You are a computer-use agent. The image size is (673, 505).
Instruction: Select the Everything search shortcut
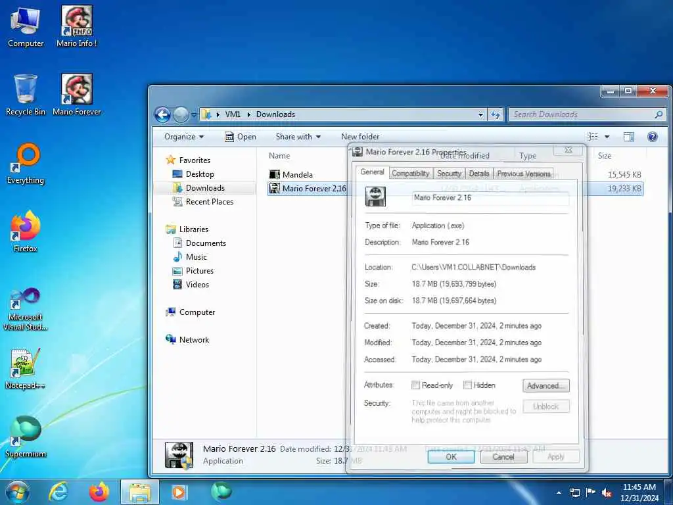pos(26,164)
